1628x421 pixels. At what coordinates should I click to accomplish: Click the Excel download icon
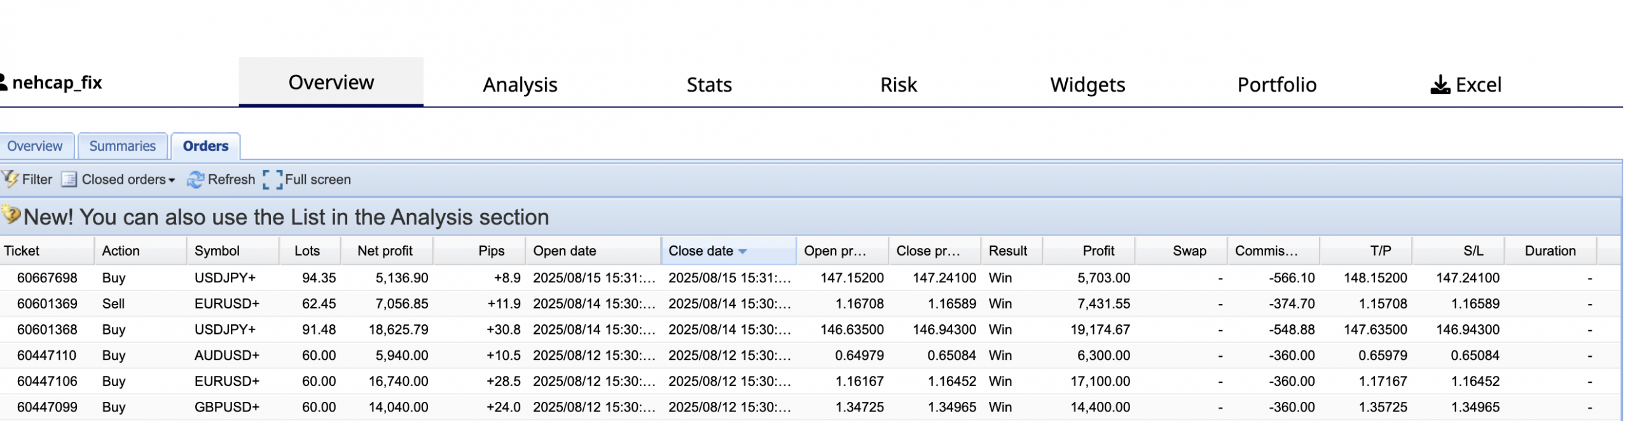click(1440, 85)
